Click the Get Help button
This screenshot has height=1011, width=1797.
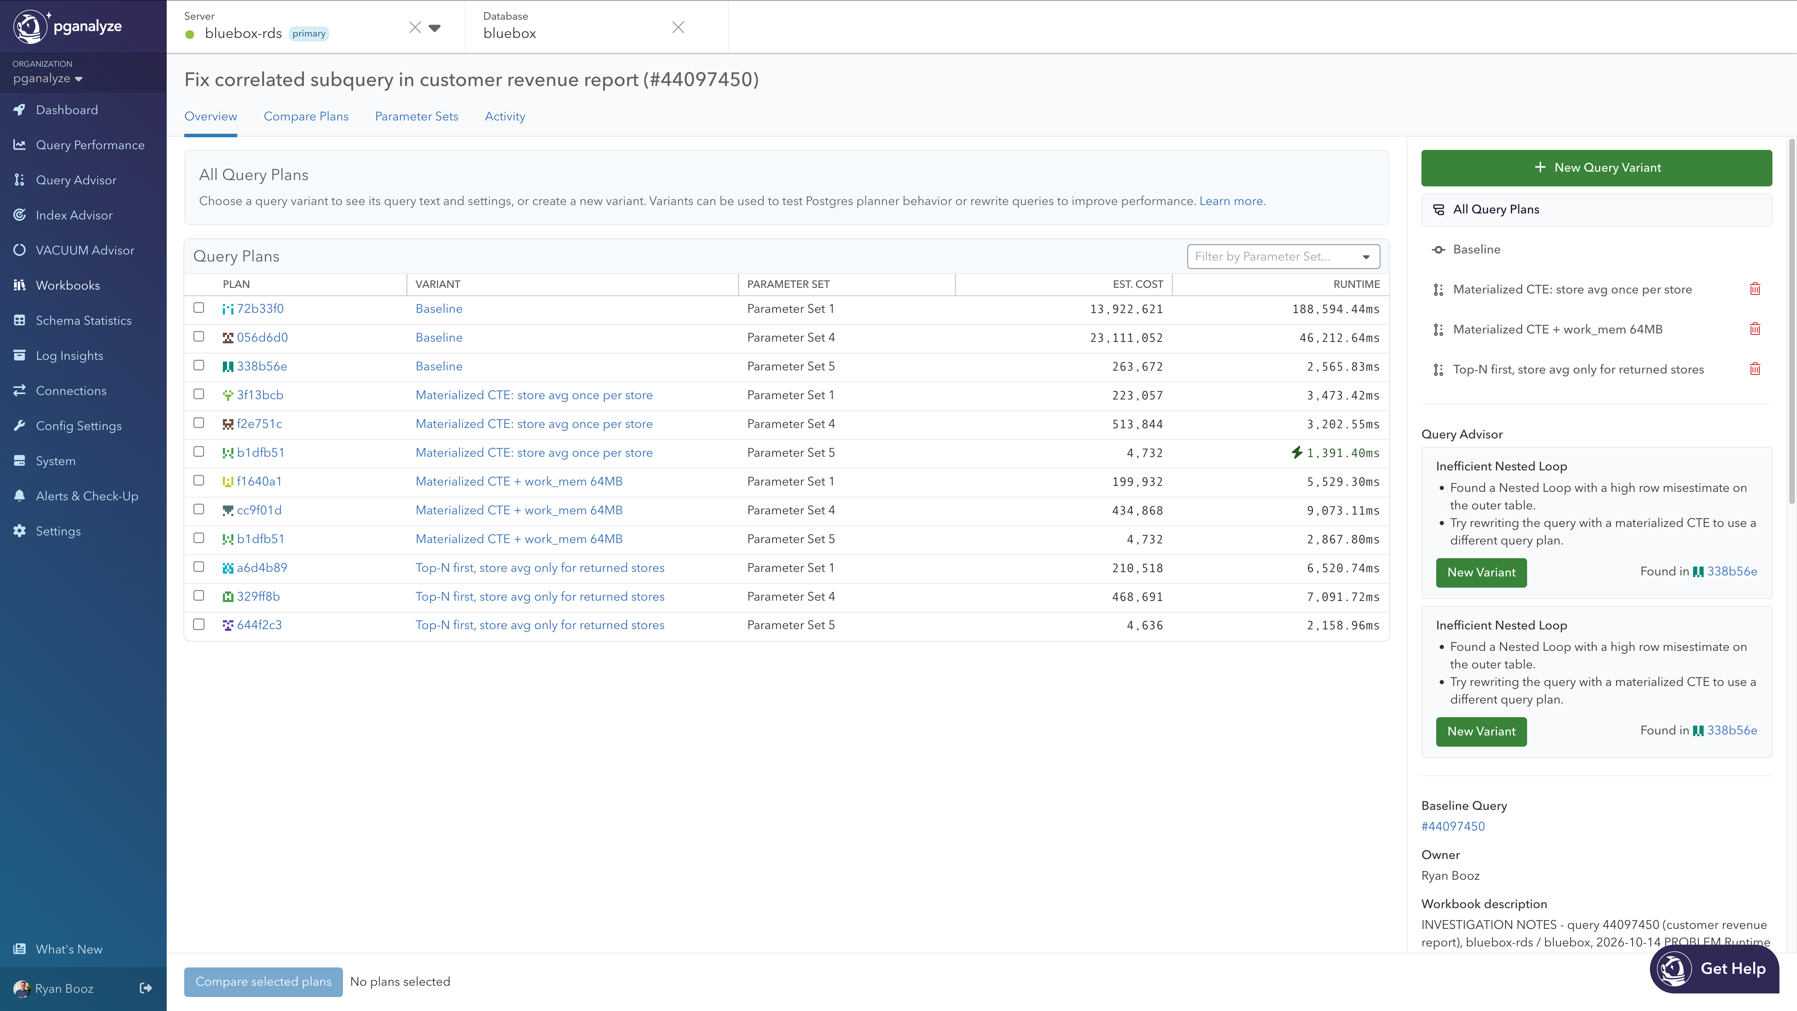click(x=1714, y=969)
